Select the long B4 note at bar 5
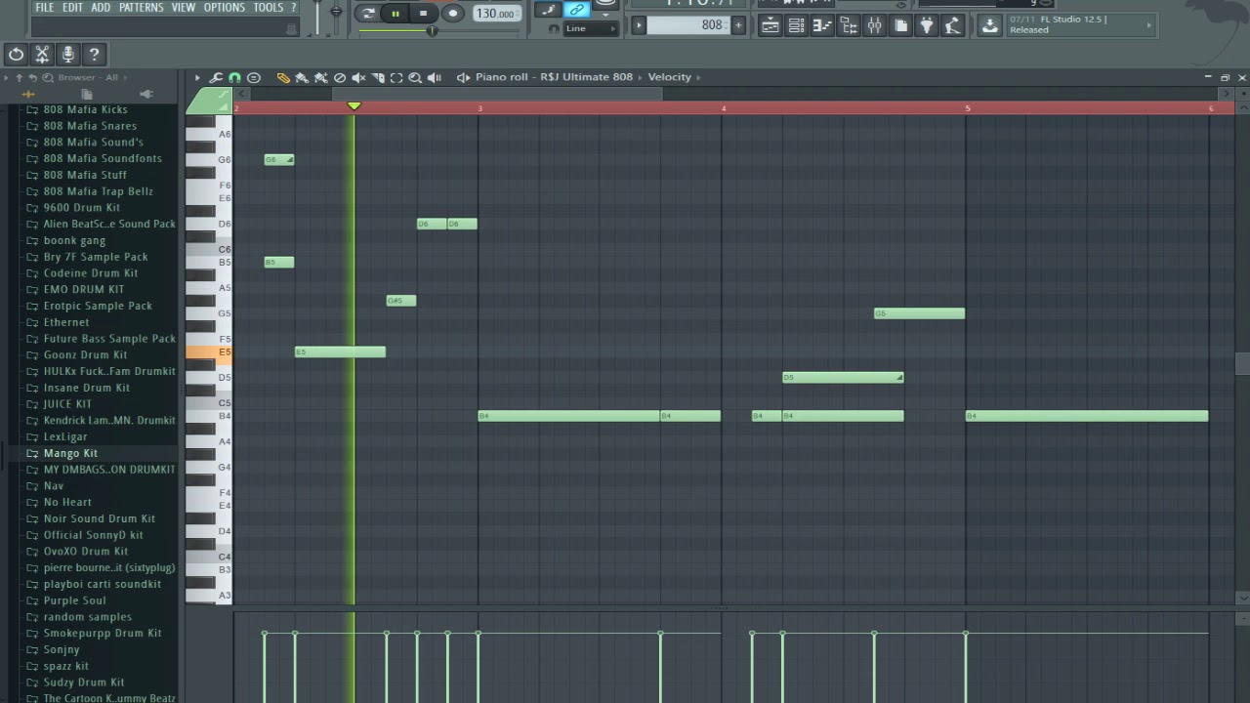 pos(1087,416)
